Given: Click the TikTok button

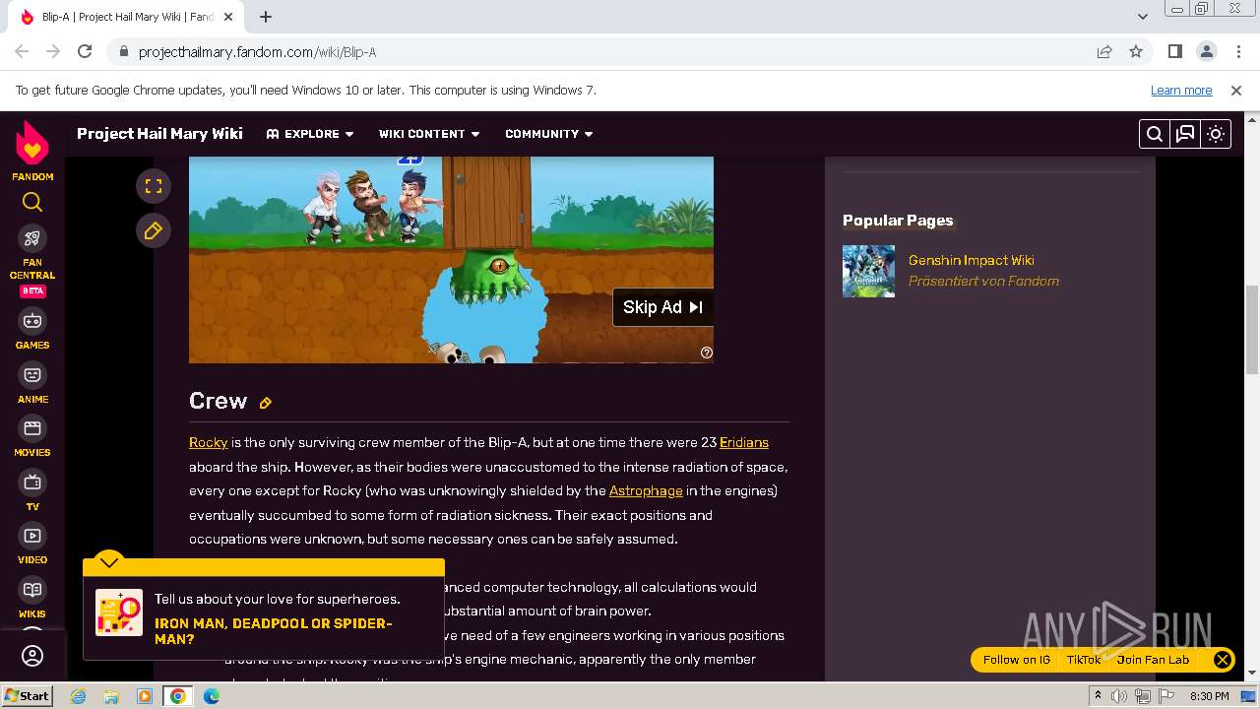Looking at the screenshot, I should (x=1084, y=660).
